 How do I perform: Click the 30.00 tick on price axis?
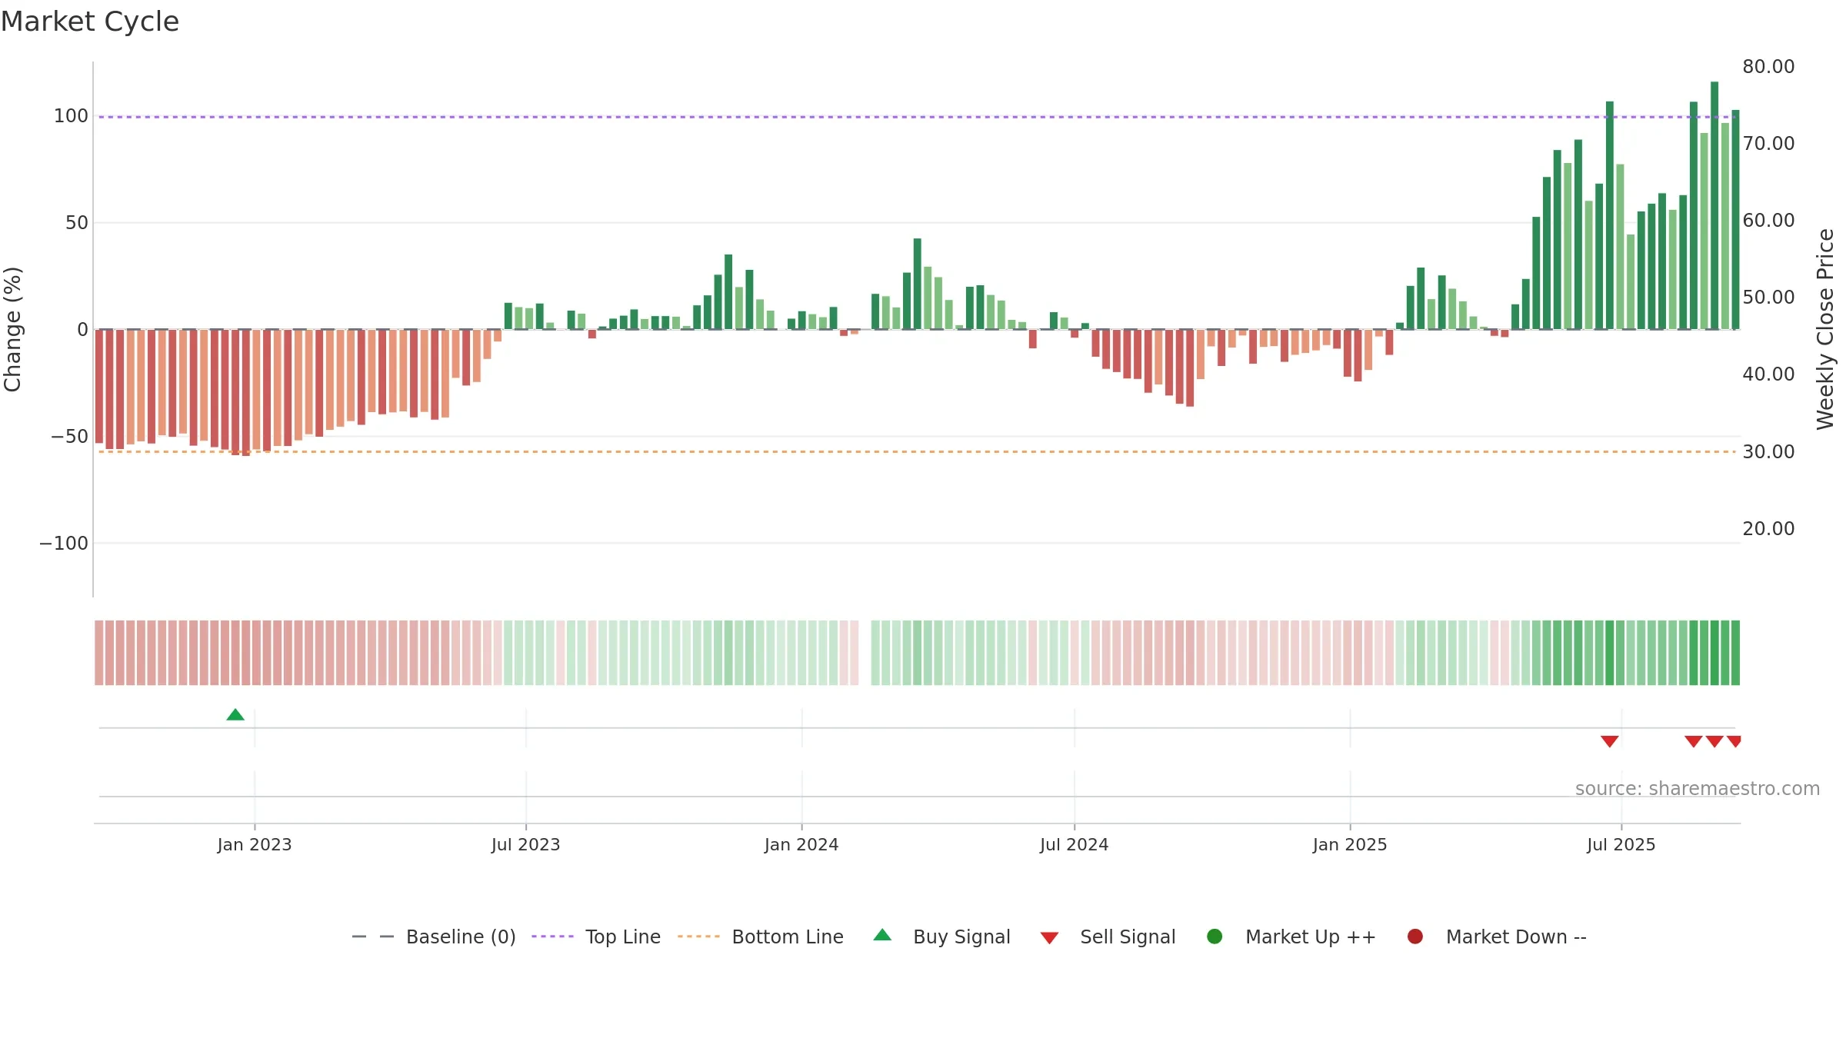[1768, 452]
